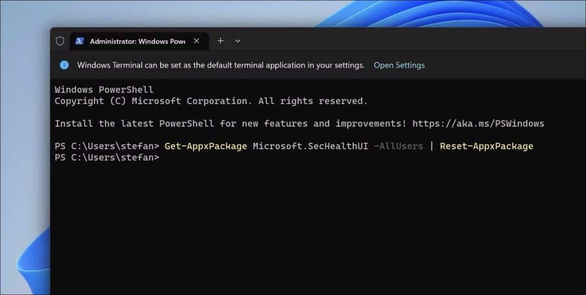Click the -AllUsers parameter text
Screen dimensions: 586x295
pos(398,146)
